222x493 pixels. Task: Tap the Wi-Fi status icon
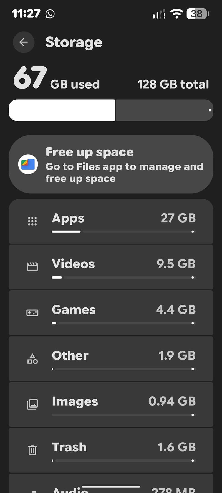[176, 14]
